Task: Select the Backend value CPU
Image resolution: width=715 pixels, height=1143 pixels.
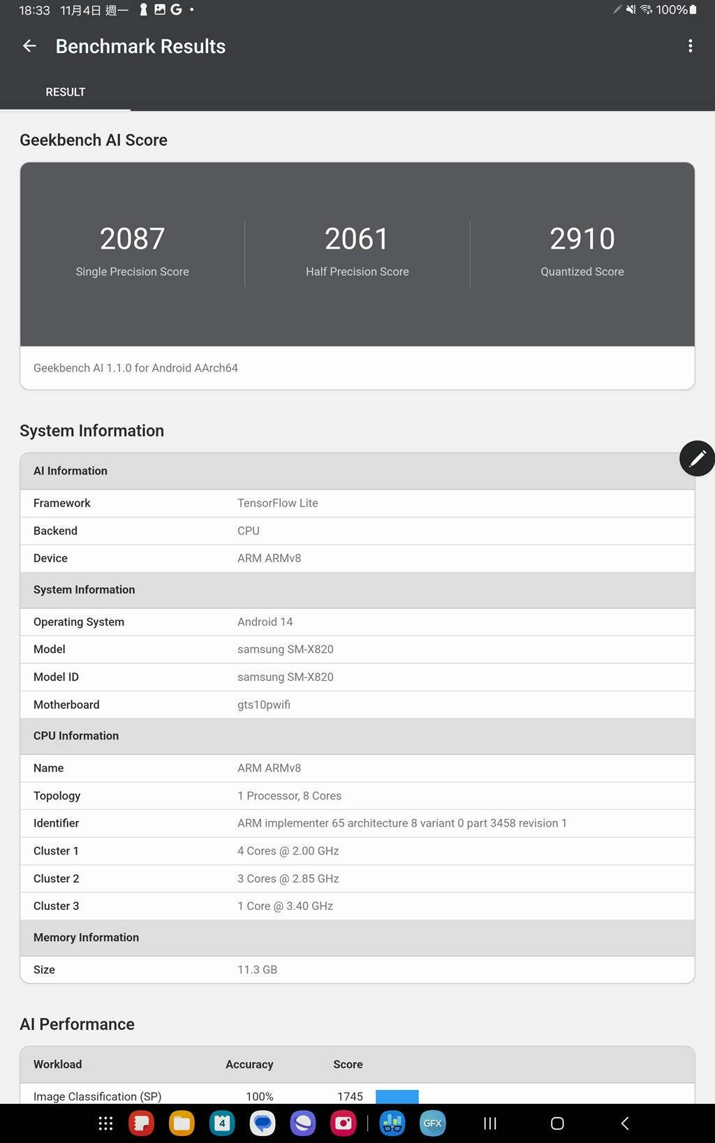Action: point(249,531)
